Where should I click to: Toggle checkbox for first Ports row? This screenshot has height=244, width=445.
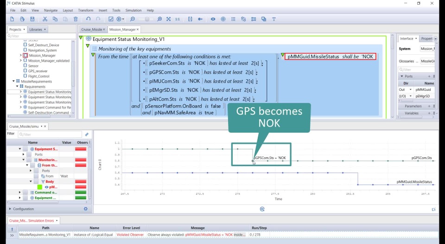pos(29,154)
